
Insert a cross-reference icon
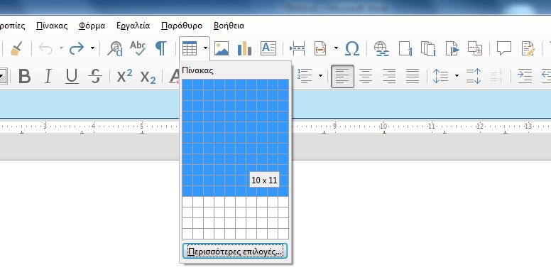[475, 48]
